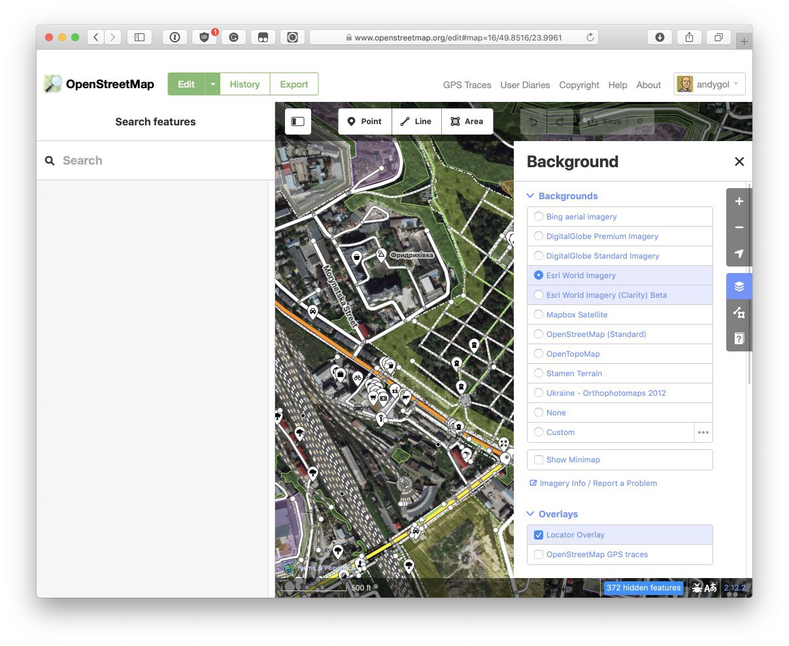Viewport: 789px width, 646px height.
Task: Select Ukraine - Orthophotomaps 2012 background
Action: pyautogui.click(x=620, y=393)
